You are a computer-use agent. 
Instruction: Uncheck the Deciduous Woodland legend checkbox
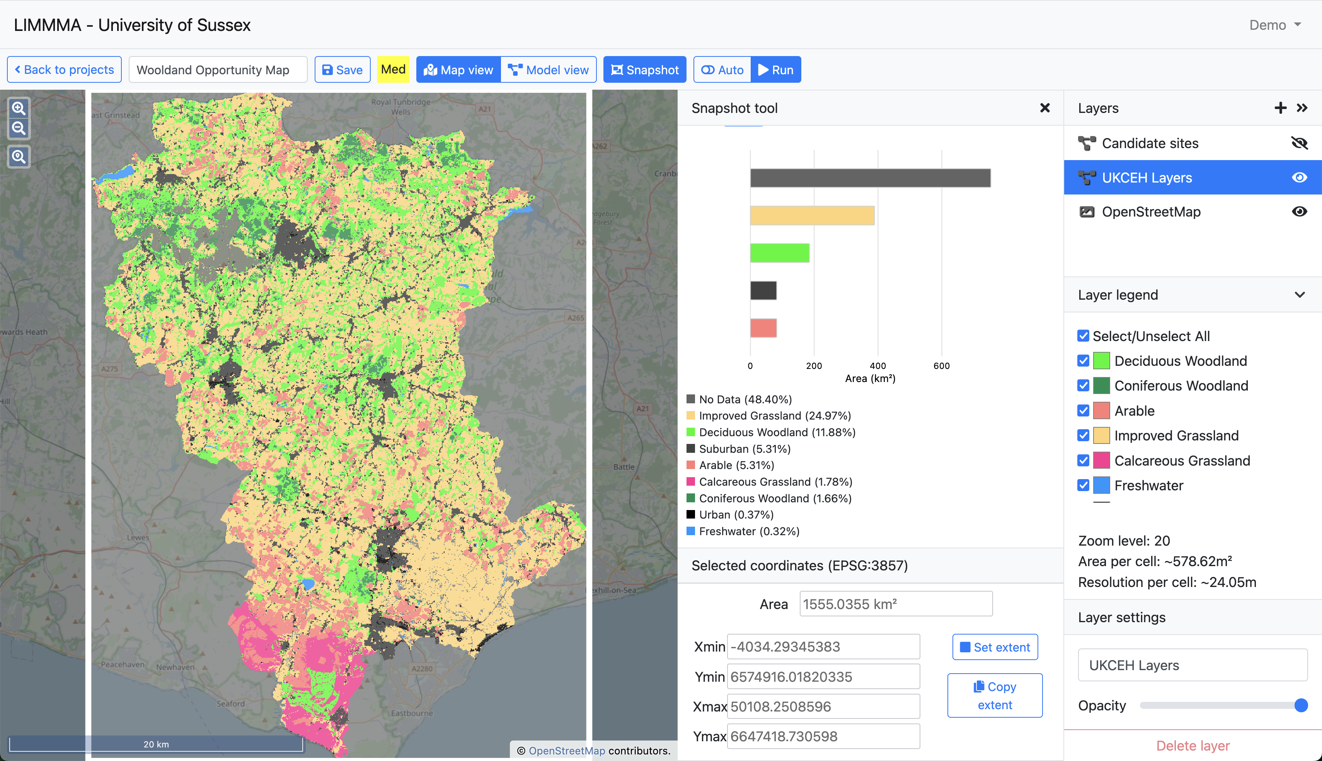click(x=1083, y=361)
